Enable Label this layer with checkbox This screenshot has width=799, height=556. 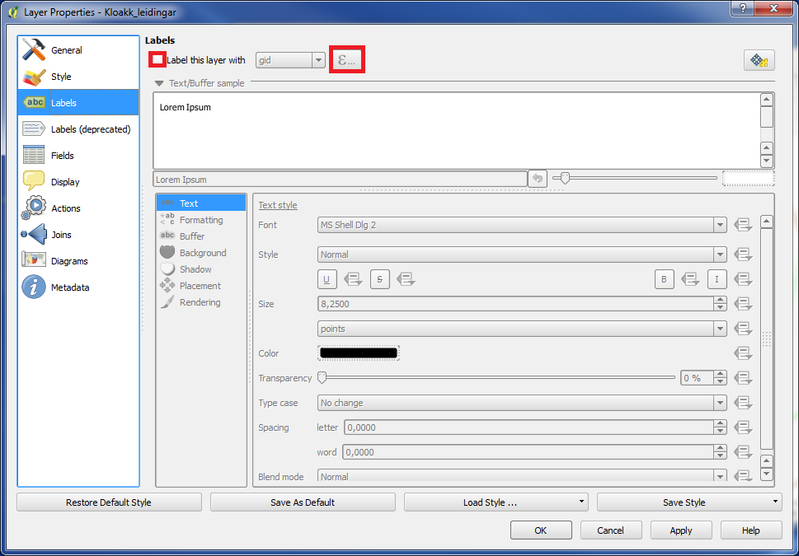pyautogui.click(x=158, y=60)
